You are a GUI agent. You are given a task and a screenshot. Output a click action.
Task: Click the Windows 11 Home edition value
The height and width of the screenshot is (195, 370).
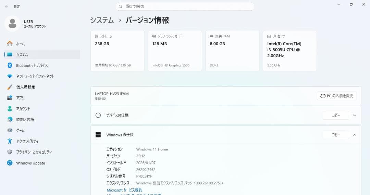152,149
